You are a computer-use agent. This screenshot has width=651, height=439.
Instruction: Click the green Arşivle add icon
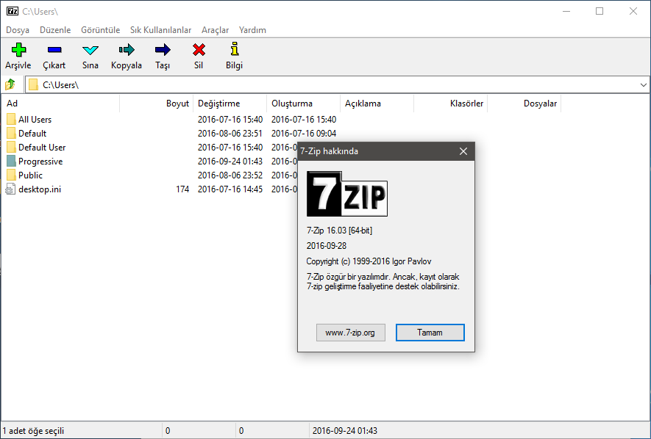[x=18, y=50]
